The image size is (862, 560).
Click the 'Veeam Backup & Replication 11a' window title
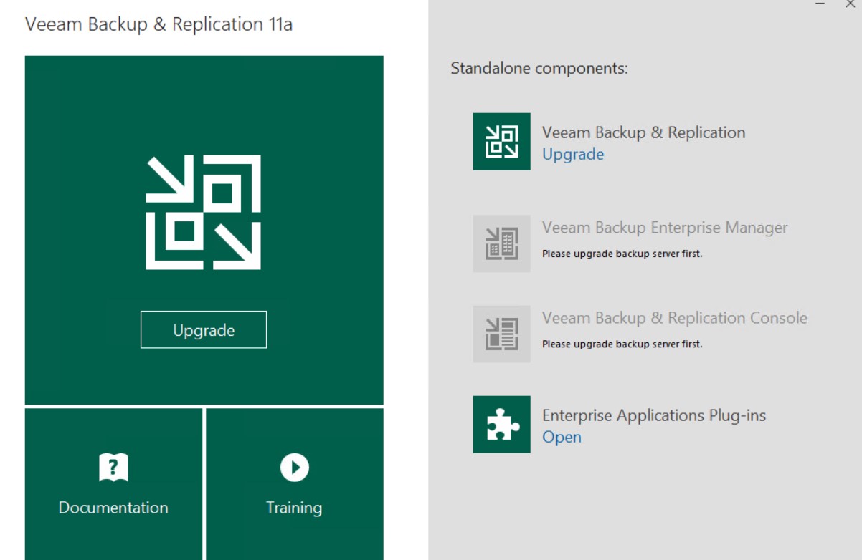coord(158,24)
